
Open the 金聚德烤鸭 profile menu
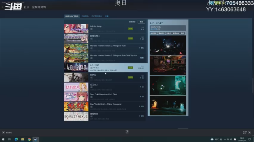[x=39, y=7]
